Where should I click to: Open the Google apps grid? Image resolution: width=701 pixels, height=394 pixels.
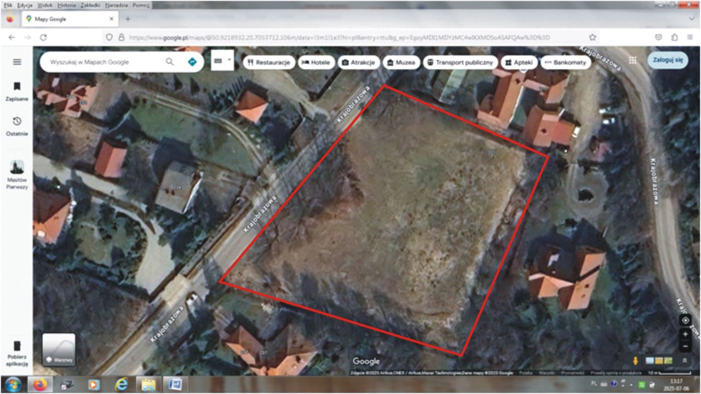click(633, 60)
